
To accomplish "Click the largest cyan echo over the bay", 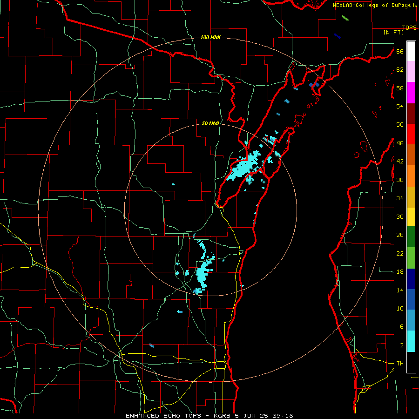I will [244, 166].
